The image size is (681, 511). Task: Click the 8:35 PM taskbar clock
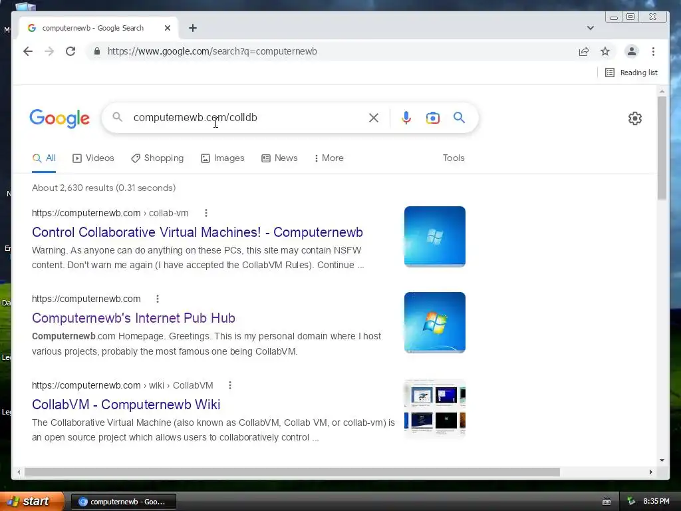pyautogui.click(x=656, y=502)
